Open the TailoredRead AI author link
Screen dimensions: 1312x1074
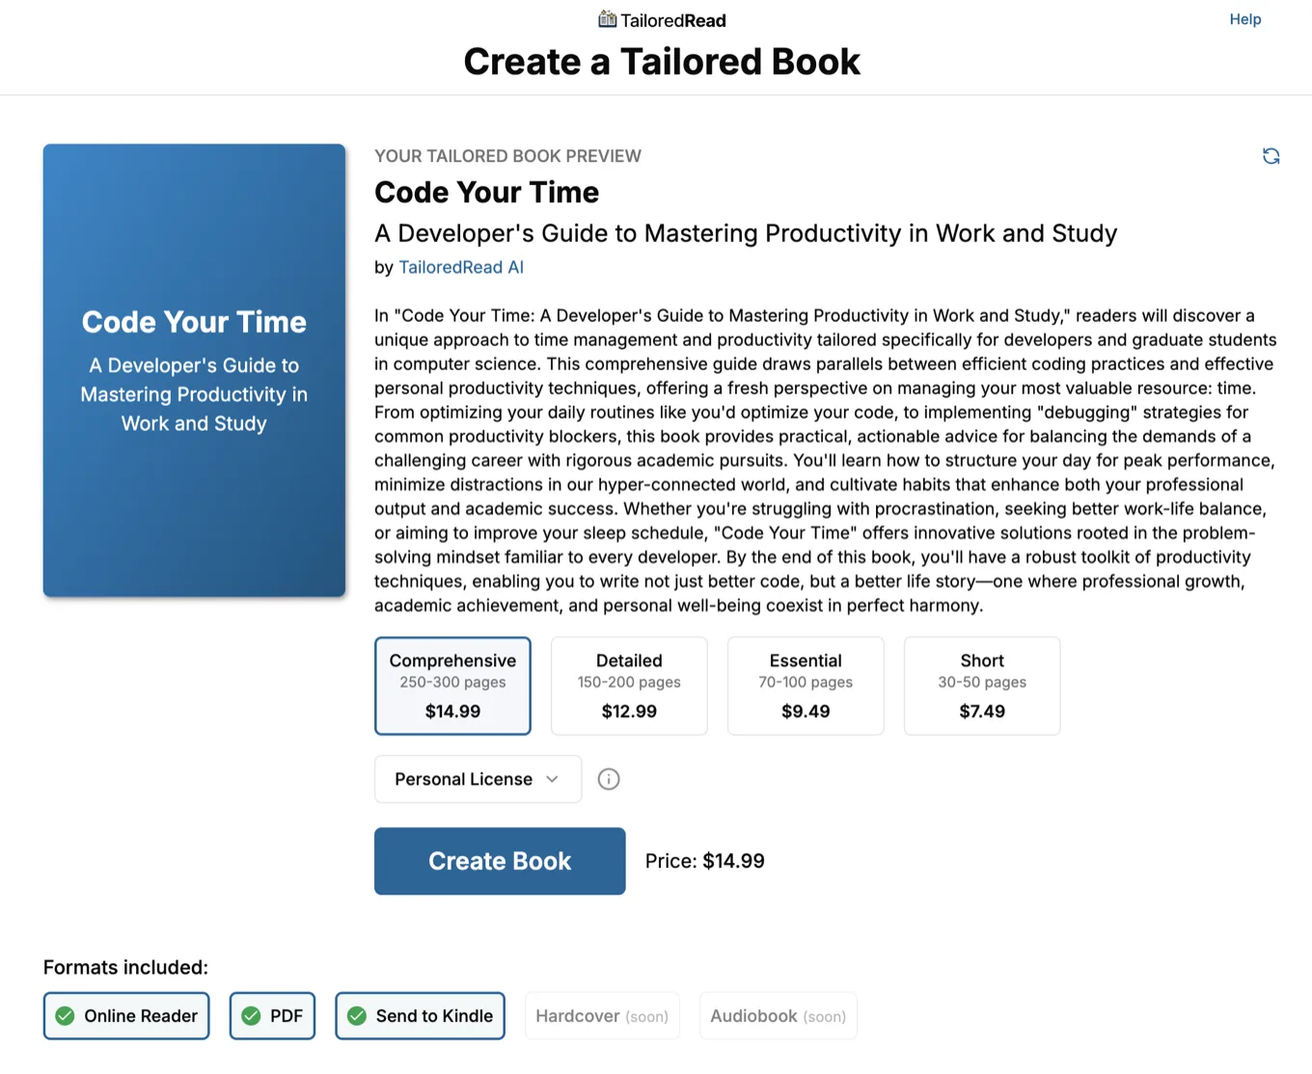461,267
